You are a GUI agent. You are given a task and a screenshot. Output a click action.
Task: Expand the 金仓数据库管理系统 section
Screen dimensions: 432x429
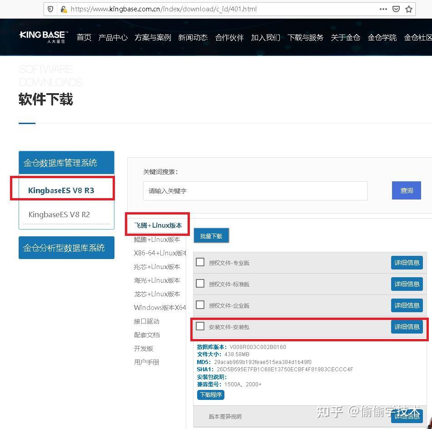click(66, 163)
